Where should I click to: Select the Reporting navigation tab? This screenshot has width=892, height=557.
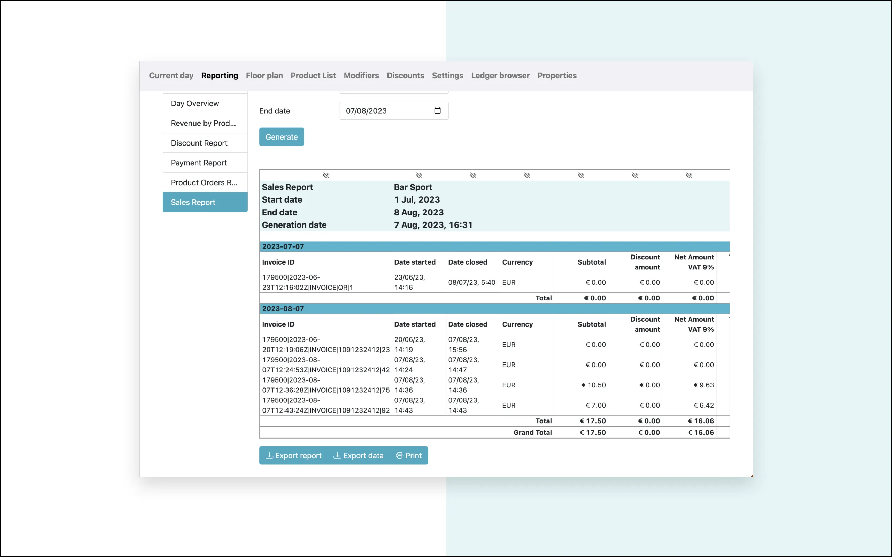[x=219, y=75]
